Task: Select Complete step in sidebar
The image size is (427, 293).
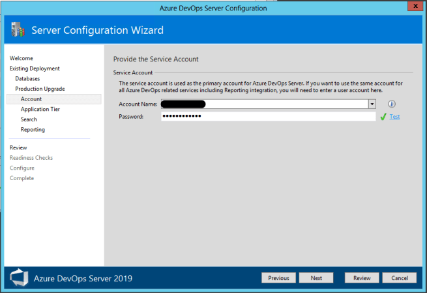Action: point(22,178)
